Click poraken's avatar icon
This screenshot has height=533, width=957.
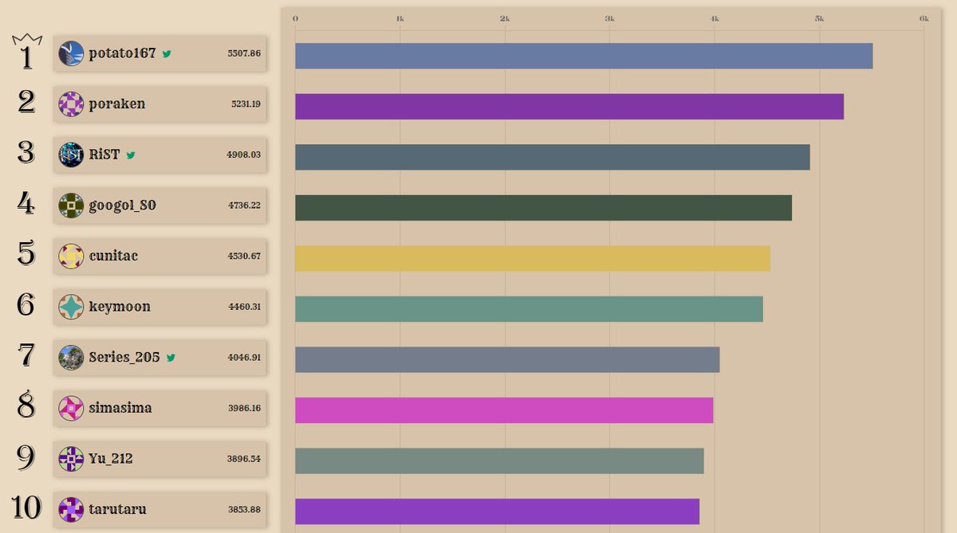71,104
